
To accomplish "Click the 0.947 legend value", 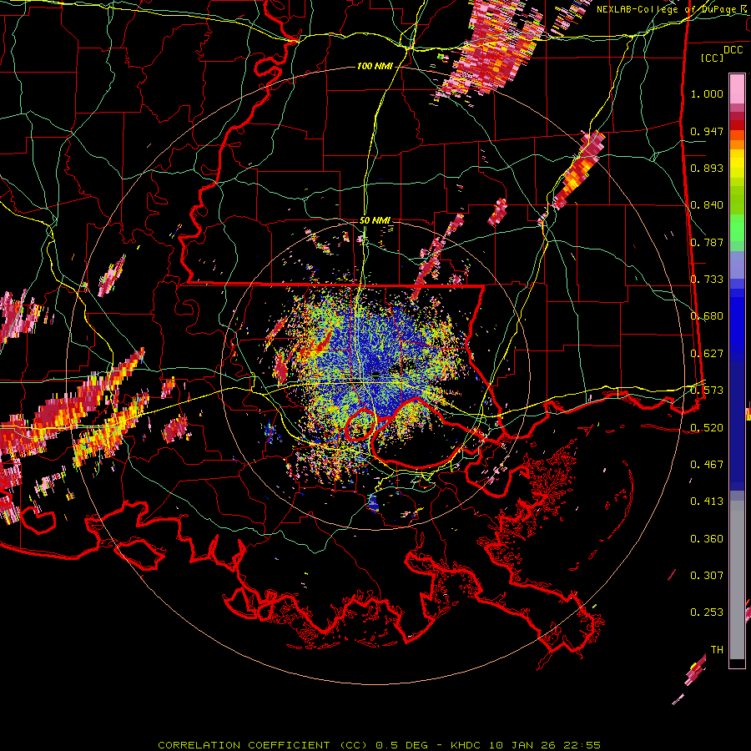I will coord(707,131).
